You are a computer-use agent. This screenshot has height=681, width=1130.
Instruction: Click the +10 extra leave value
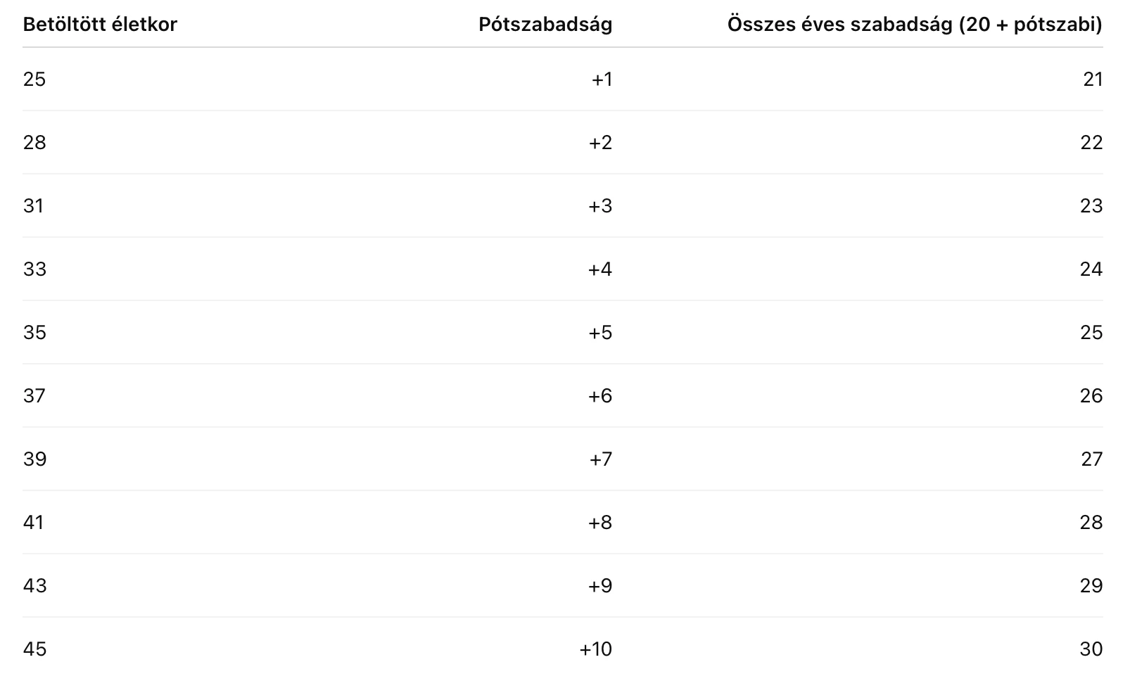pyautogui.click(x=596, y=649)
